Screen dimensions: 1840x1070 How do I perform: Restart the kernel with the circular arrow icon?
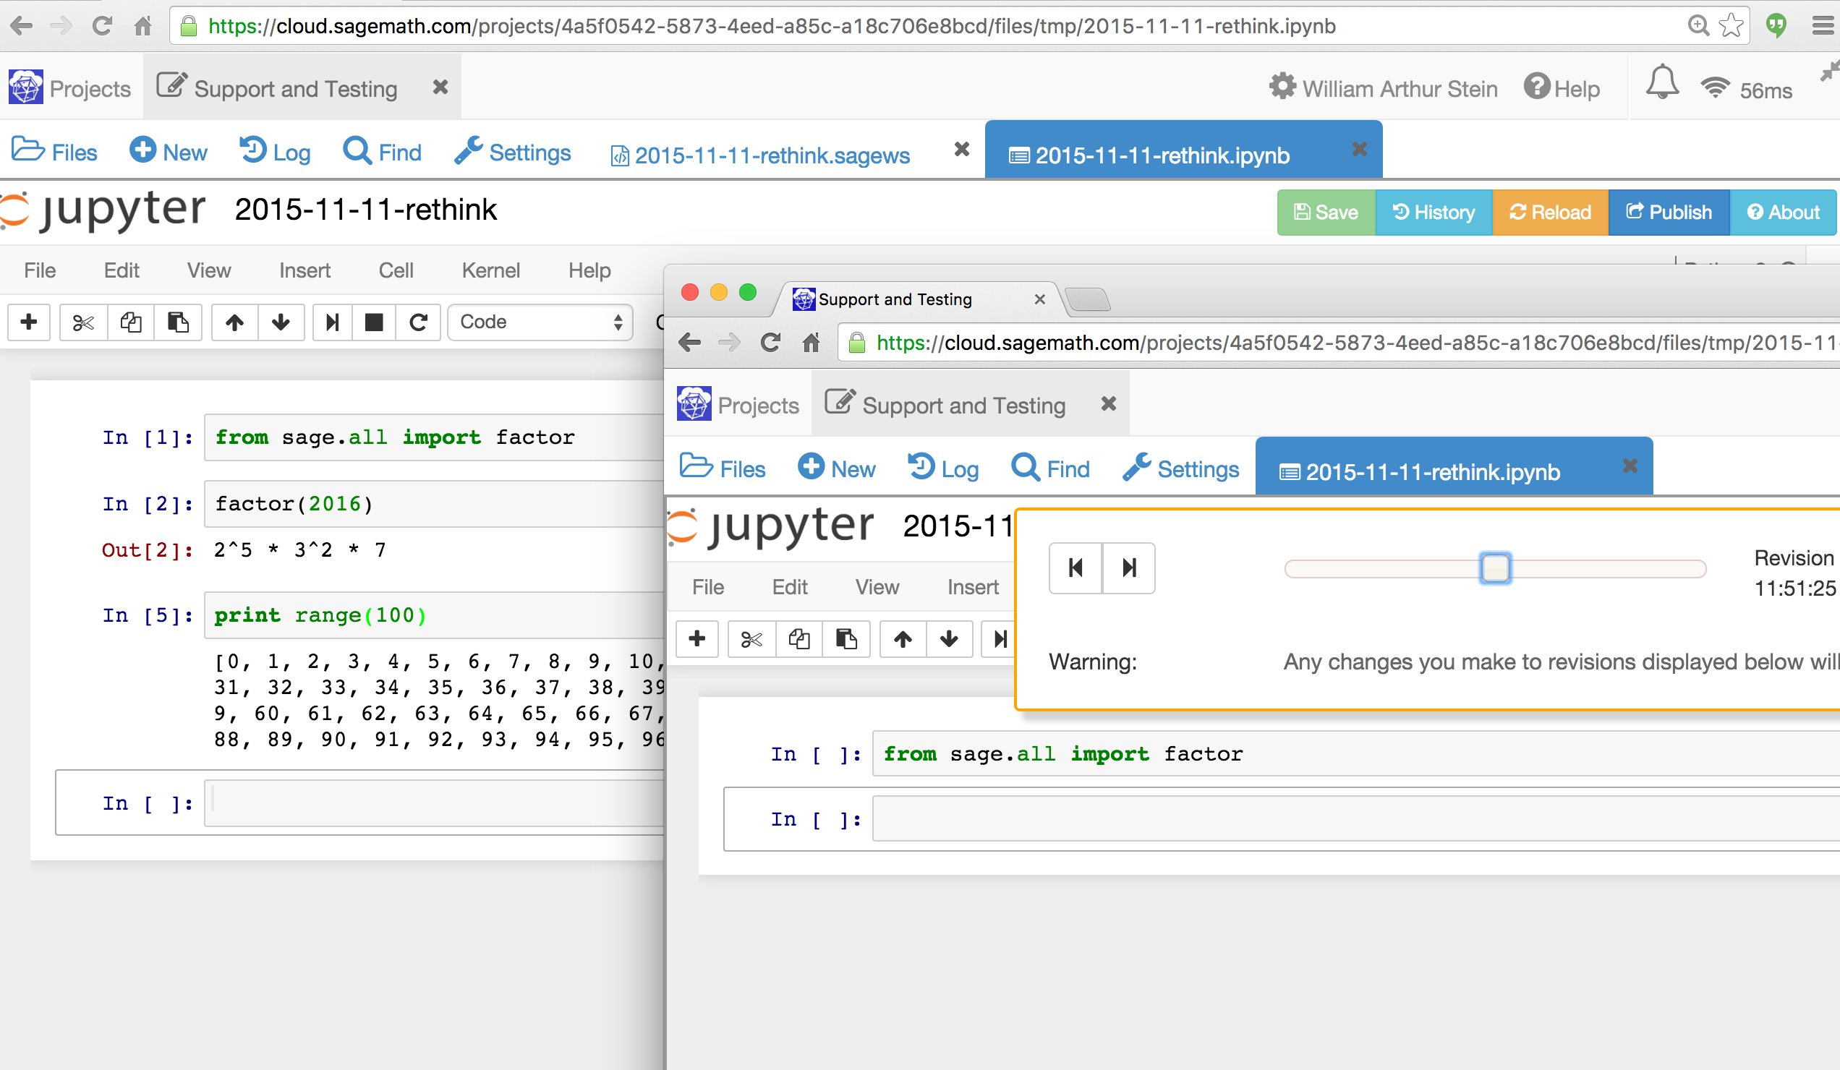tap(417, 322)
